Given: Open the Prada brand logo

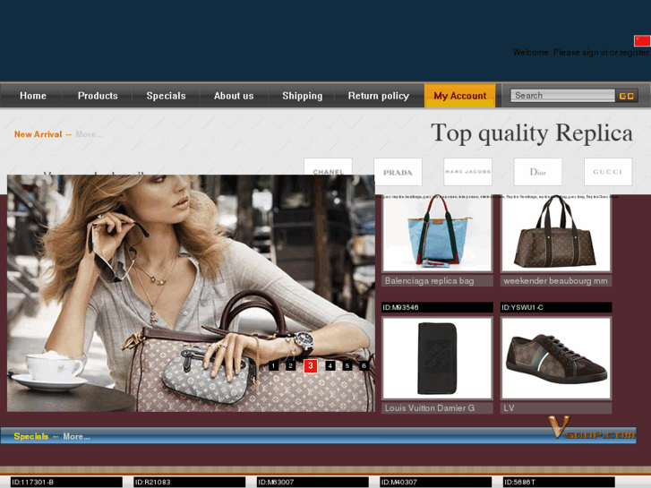Looking at the screenshot, I should [398, 172].
